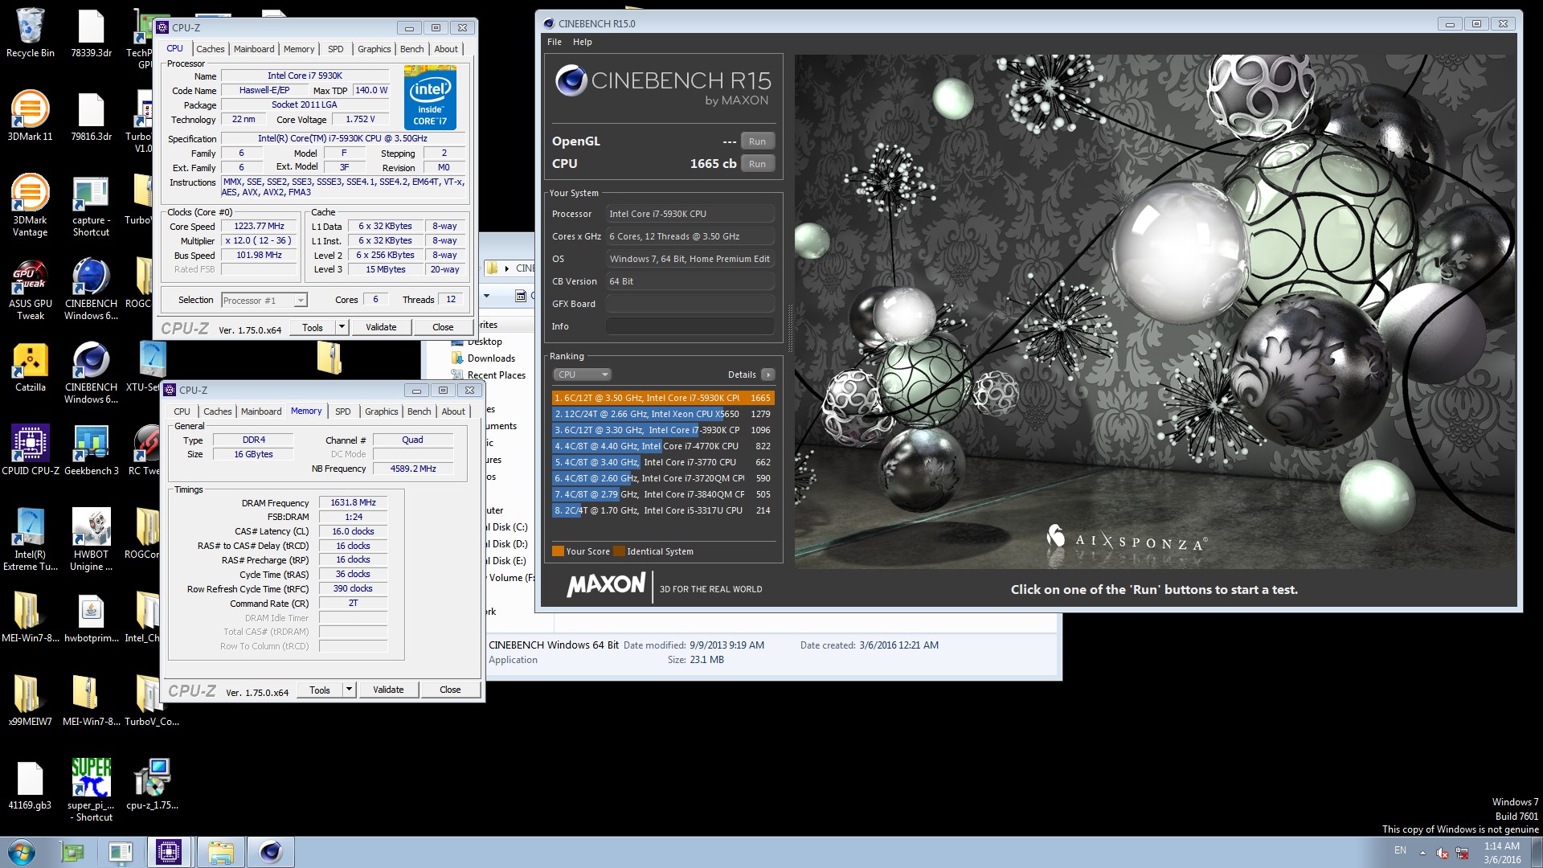Switch to Caches tab in top CPU-Z
1543x868 pixels.
point(210,49)
